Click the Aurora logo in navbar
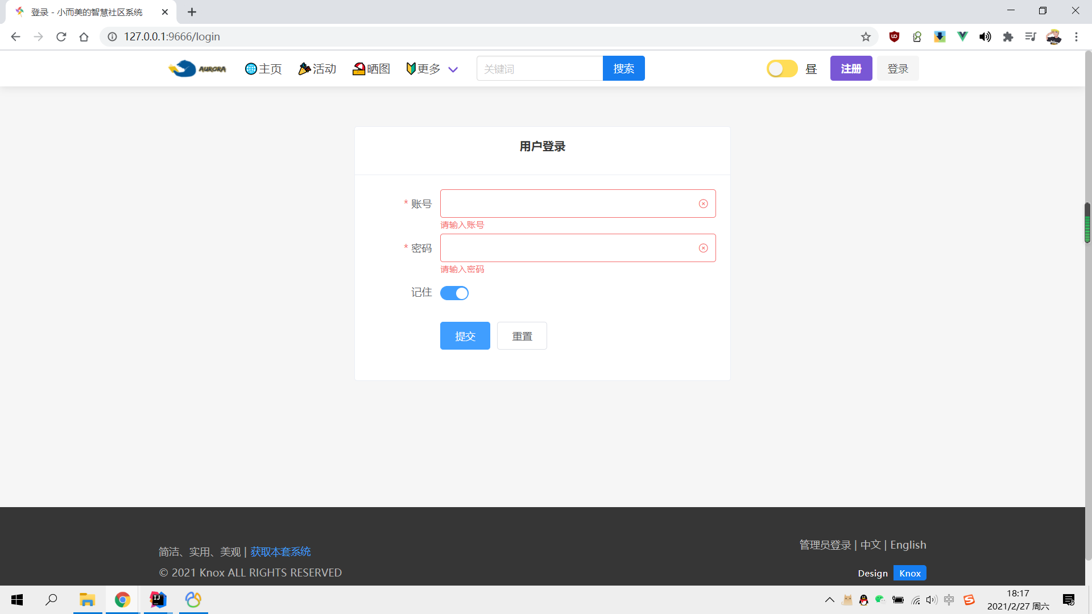Screen dimensions: 1092x614 click(197, 69)
